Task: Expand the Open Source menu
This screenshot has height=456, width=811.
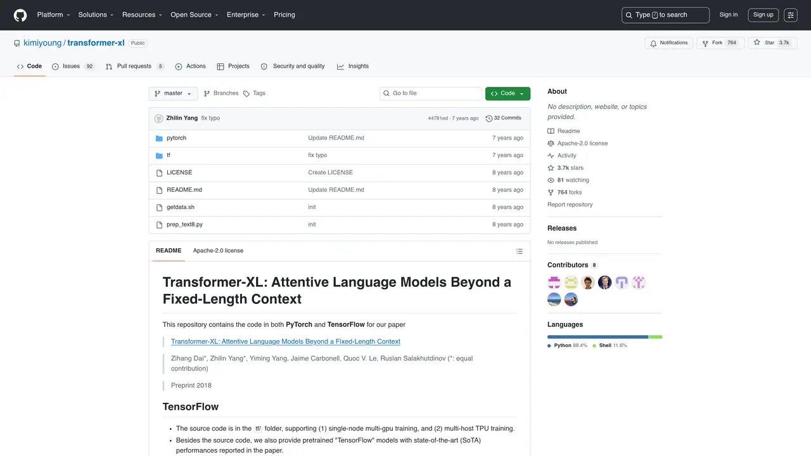Action: [x=194, y=15]
